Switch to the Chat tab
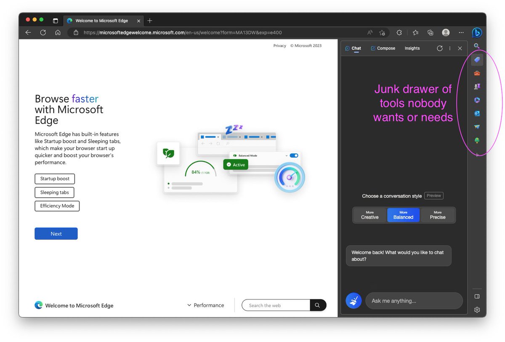 click(x=353, y=48)
